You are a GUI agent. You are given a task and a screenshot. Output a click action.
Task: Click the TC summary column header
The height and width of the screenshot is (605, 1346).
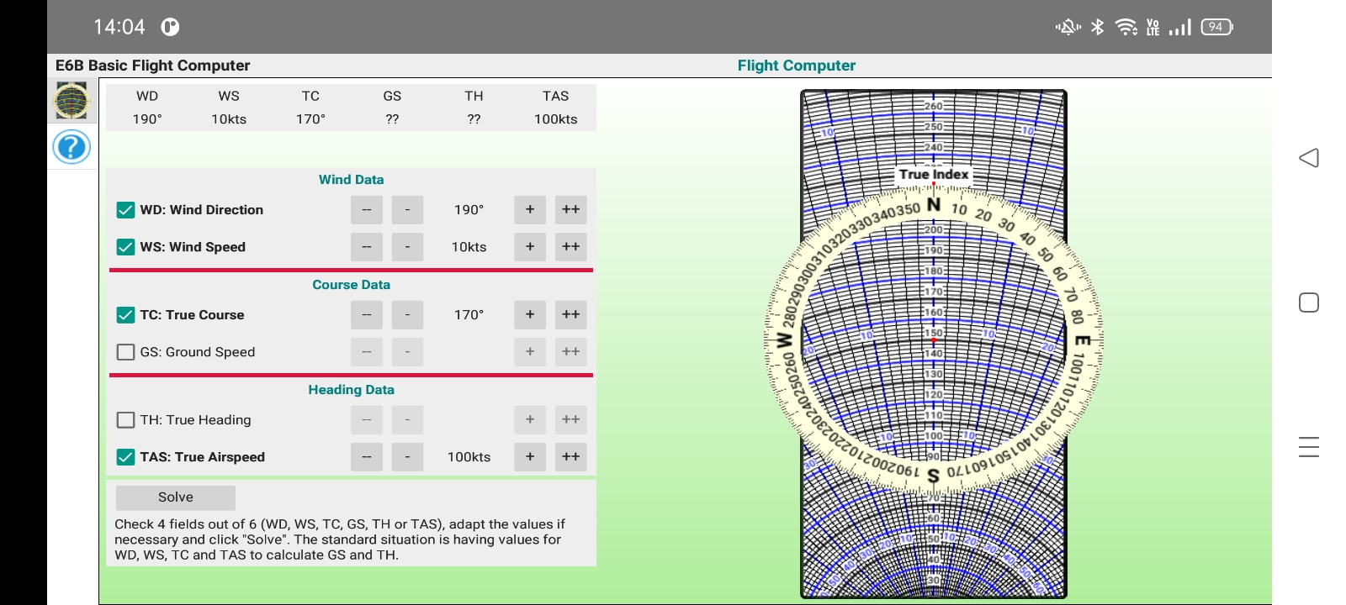[310, 97]
